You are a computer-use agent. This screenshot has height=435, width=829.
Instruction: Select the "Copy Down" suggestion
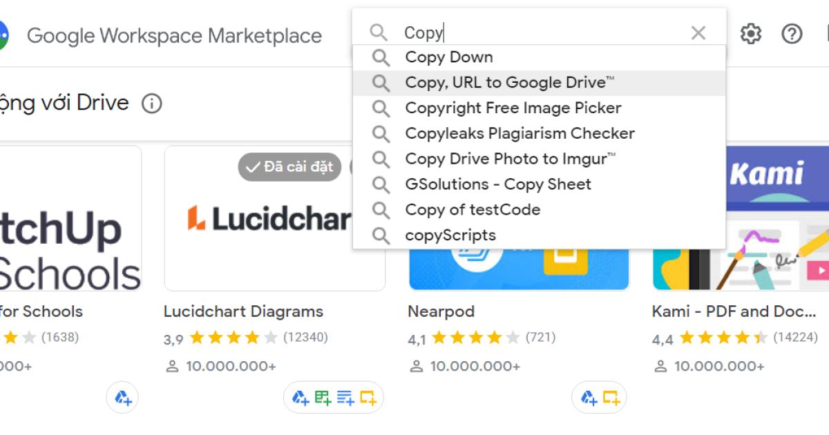[x=449, y=57]
